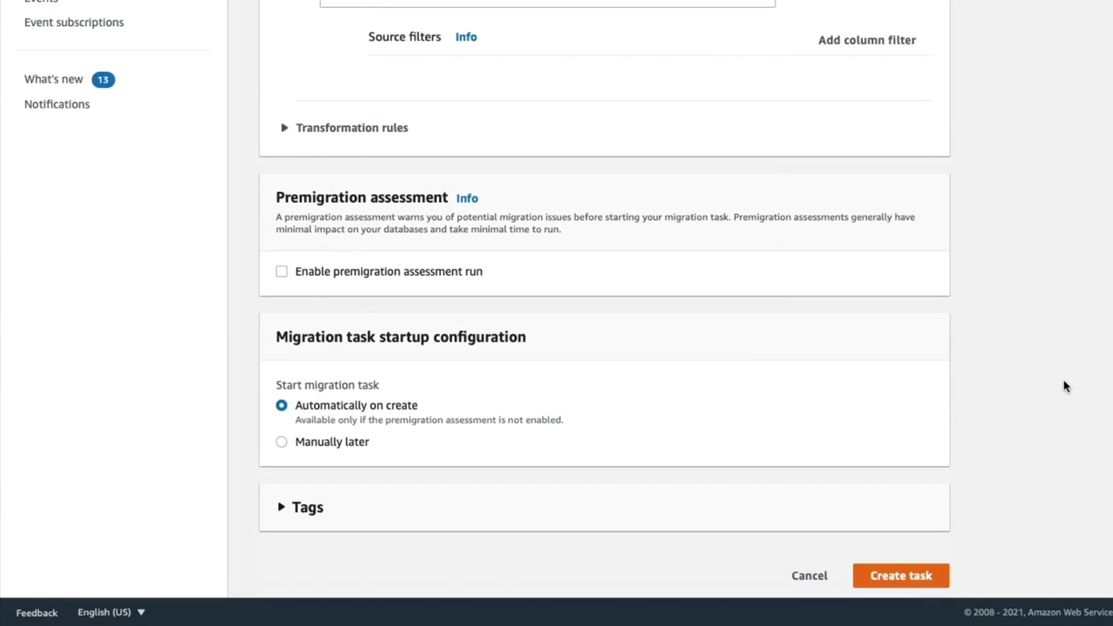Image resolution: width=1113 pixels, height=626 pixels.
Task: Open Info link beside Premigration assessment
Action: pyautogui.click(x=467, y=198)
